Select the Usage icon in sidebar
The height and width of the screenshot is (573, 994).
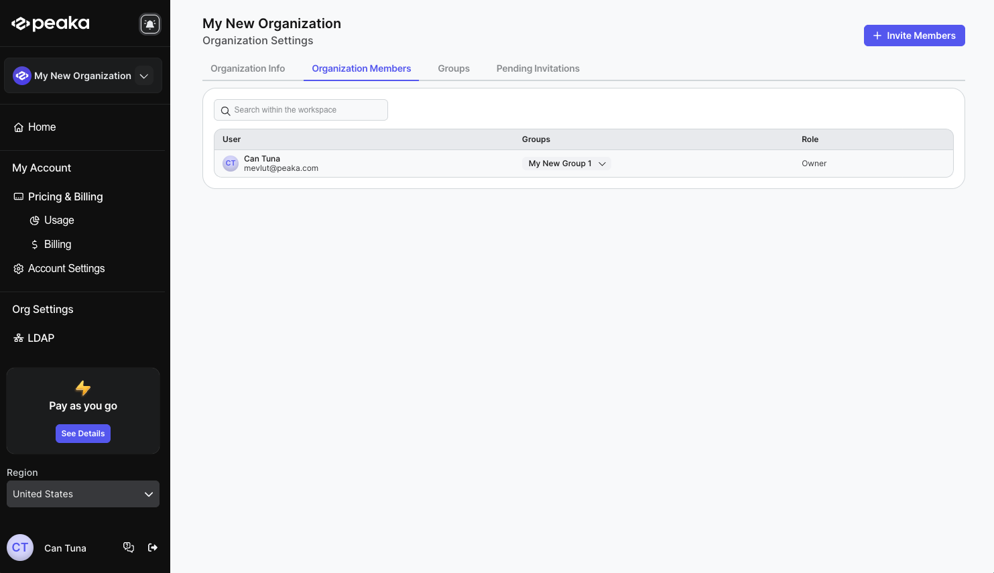click(34, 220)
